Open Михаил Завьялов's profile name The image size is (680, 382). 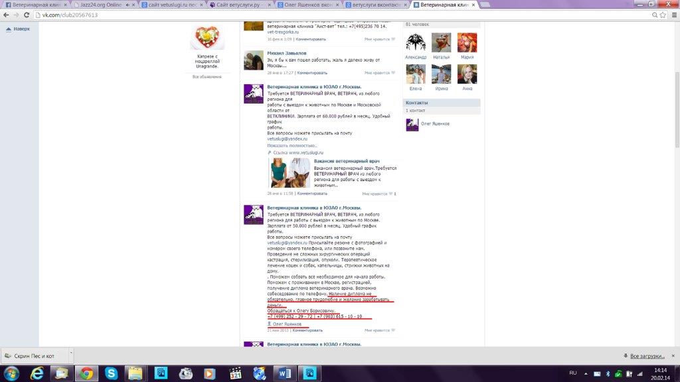point(287,53)
